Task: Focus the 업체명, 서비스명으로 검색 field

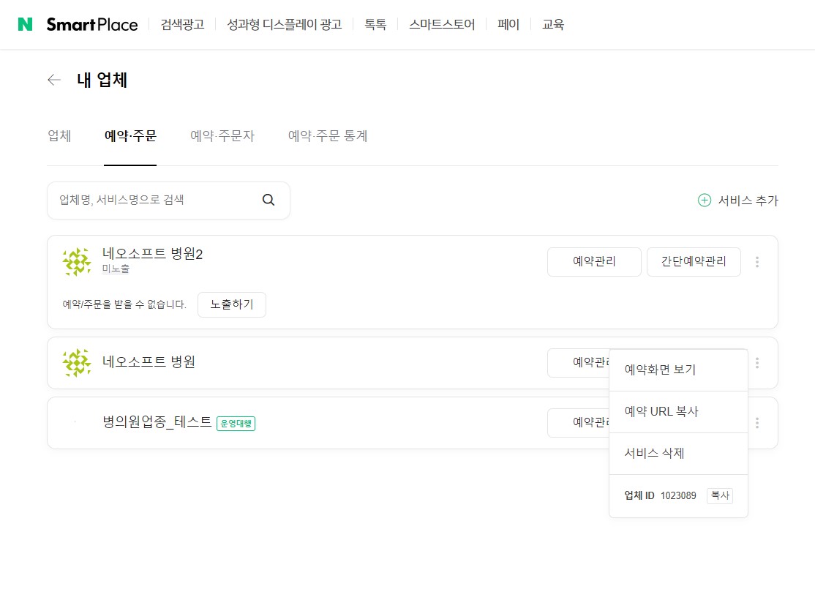Action: (x=168, y=200)
